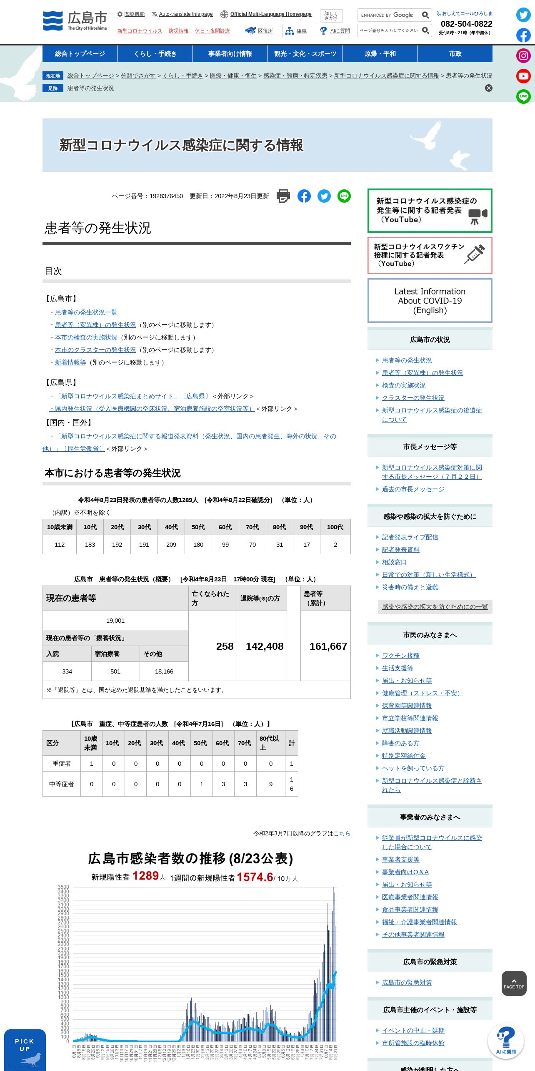
Task: Focus the Google enhanced search field
Action: click(389, 15)
